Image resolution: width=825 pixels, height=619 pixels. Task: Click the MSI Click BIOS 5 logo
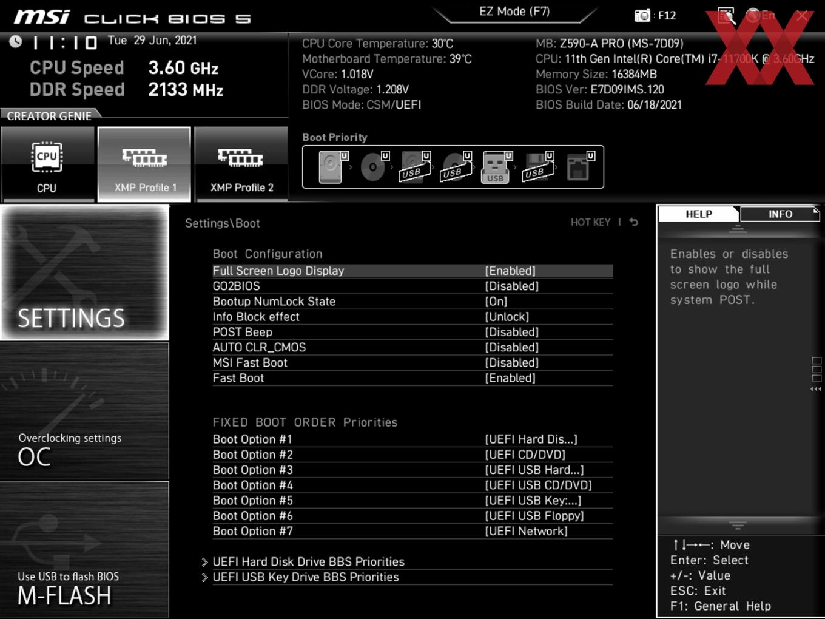click(x=132, y=17)
